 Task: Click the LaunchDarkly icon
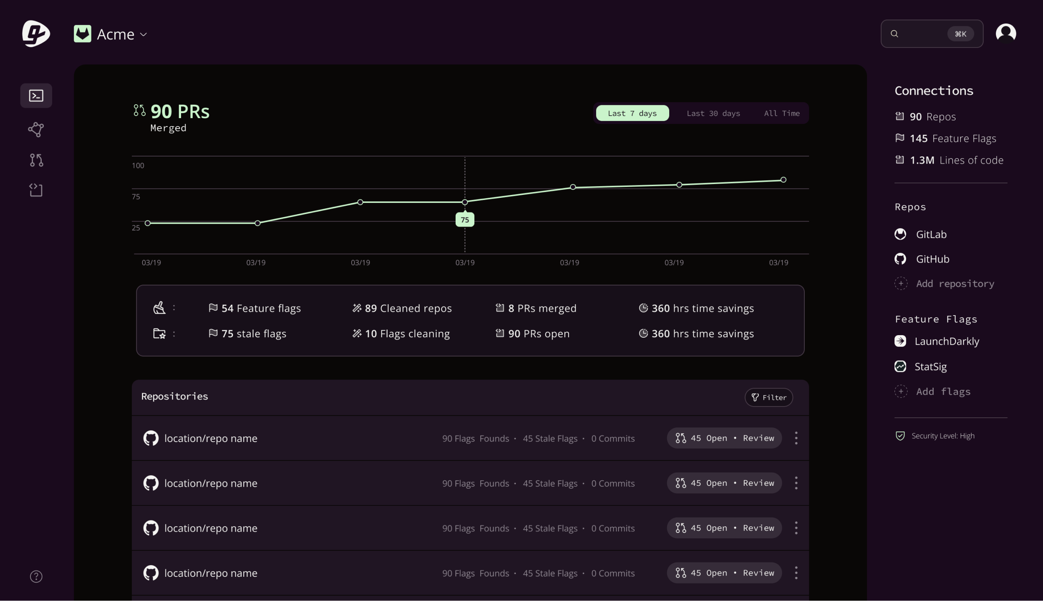pyautogui.click(x=900, y=341)
